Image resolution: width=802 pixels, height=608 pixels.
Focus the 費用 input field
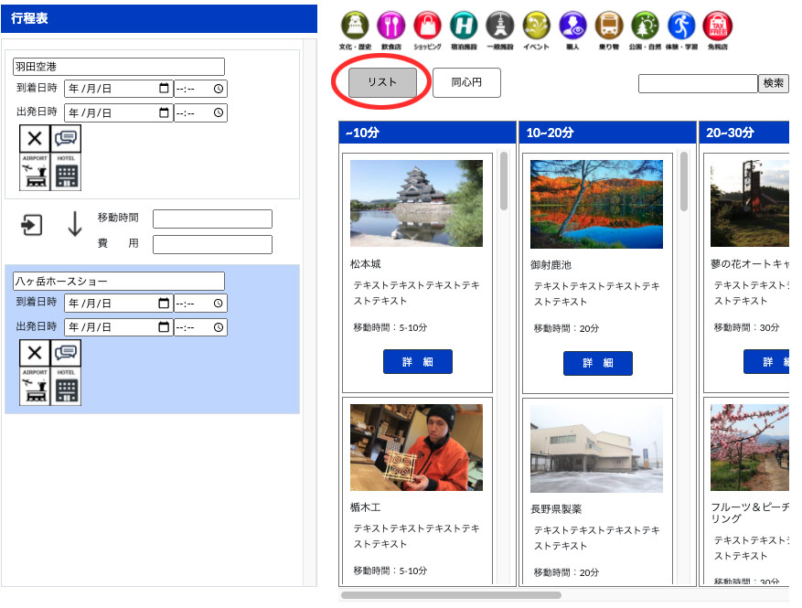(212, 244)
